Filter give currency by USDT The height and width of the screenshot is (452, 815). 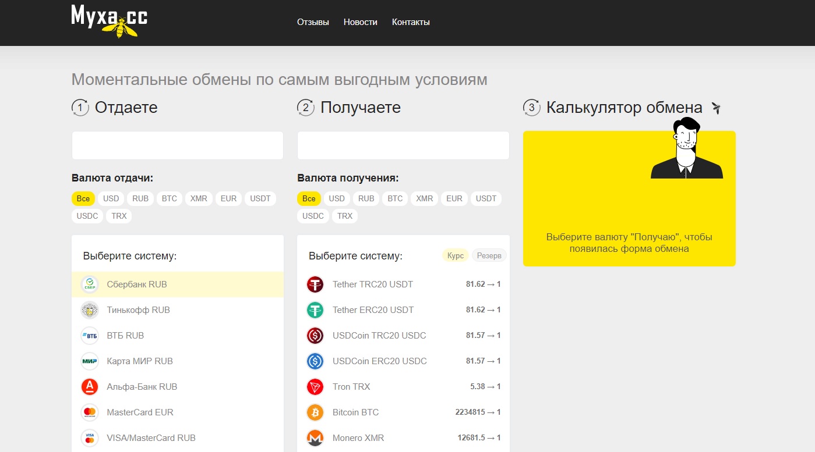coord(260,198)
